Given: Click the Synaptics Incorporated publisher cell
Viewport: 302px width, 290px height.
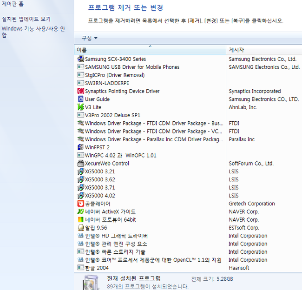Looking at the screenshot, I should click(255, 91).
